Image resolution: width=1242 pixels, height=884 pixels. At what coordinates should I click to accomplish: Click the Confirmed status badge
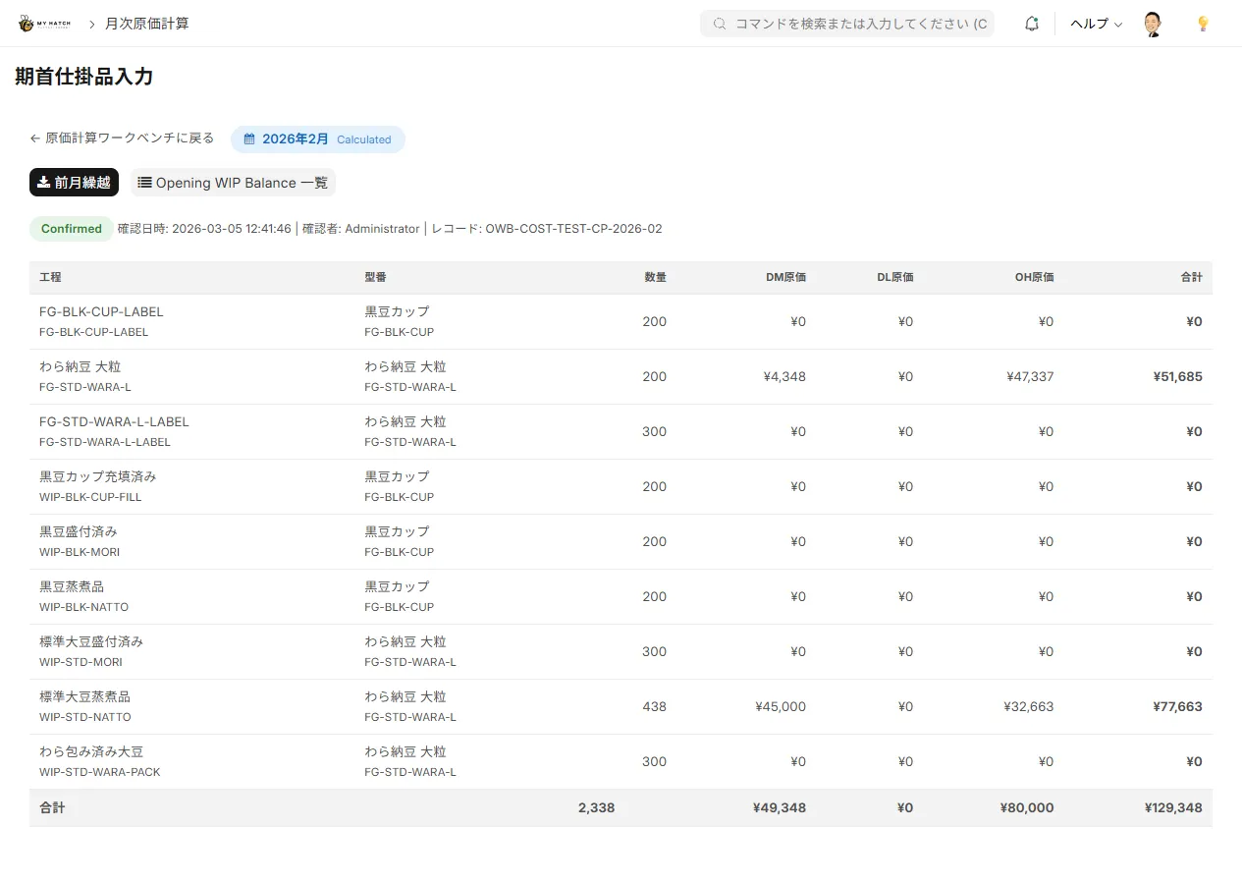71,229
